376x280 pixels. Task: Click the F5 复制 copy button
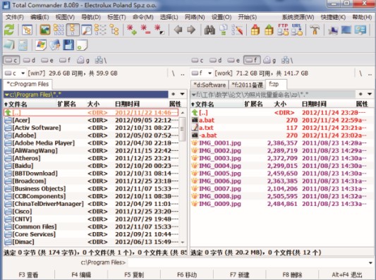tap(134, 275)
